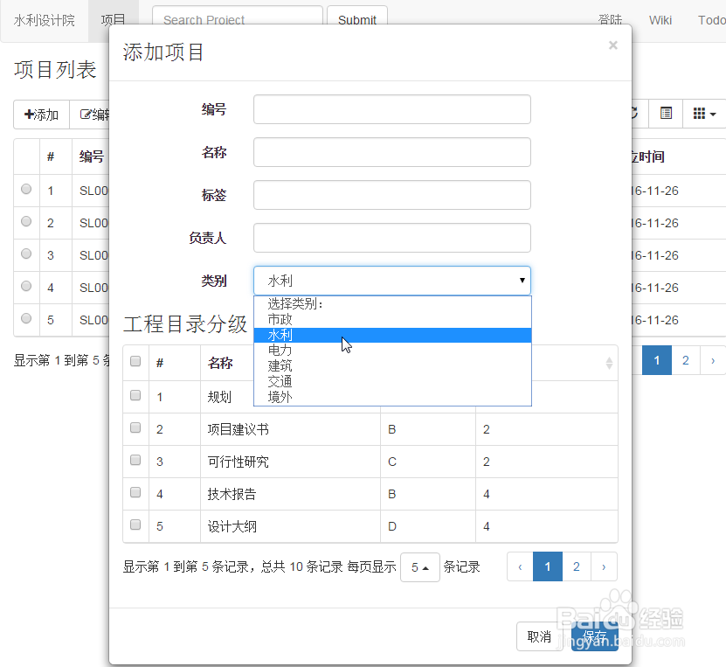The image size is (726, 667).
Task: Open the list view toggle icon
Action: 666,114
